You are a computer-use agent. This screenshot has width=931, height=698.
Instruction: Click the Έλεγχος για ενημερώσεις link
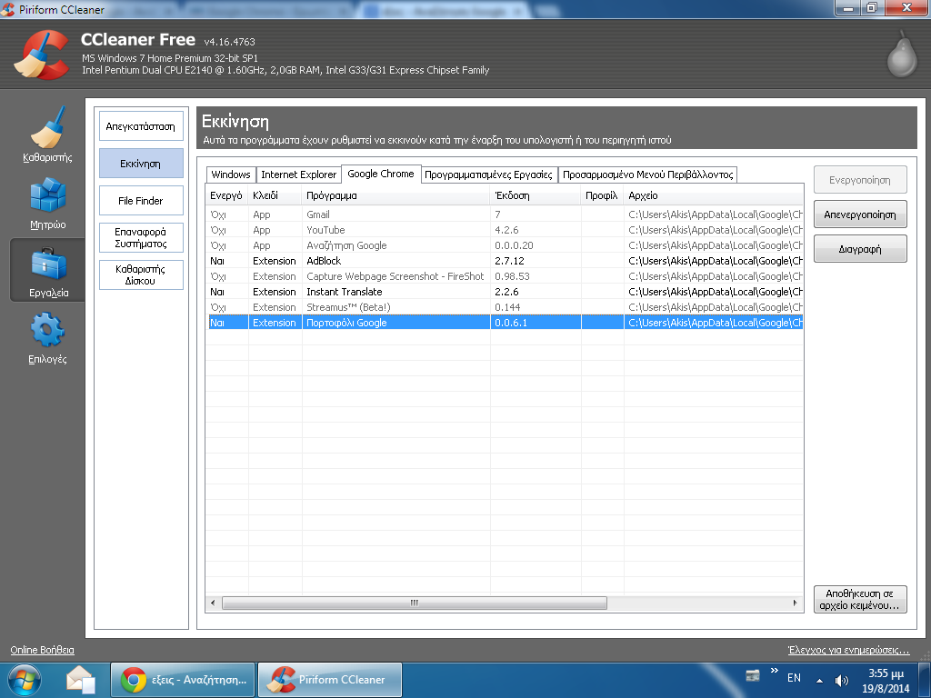pos(847,651)
